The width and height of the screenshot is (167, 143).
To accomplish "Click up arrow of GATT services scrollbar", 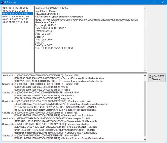I will pyautogui.click(x=145, y=75).
